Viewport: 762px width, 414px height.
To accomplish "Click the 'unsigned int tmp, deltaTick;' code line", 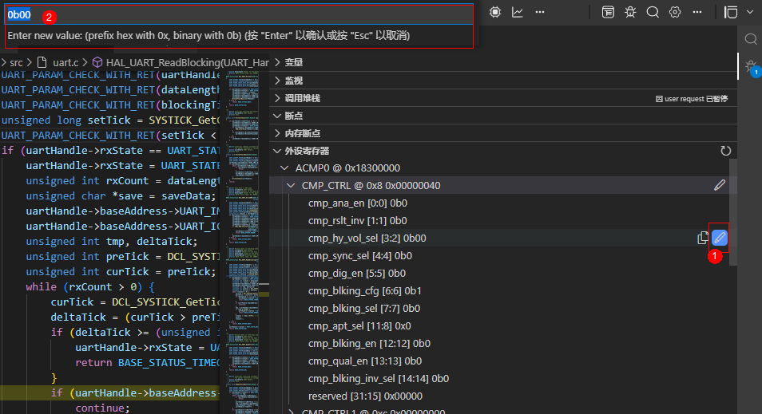I will coord(112,241).
